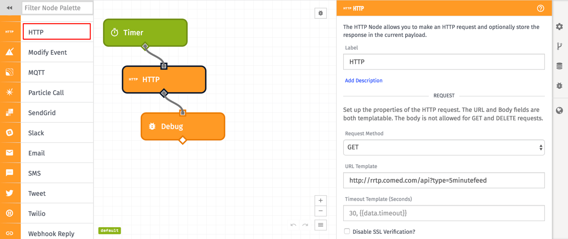Undo the last canvas change
568x239 pixels.
tap(293, 225)
